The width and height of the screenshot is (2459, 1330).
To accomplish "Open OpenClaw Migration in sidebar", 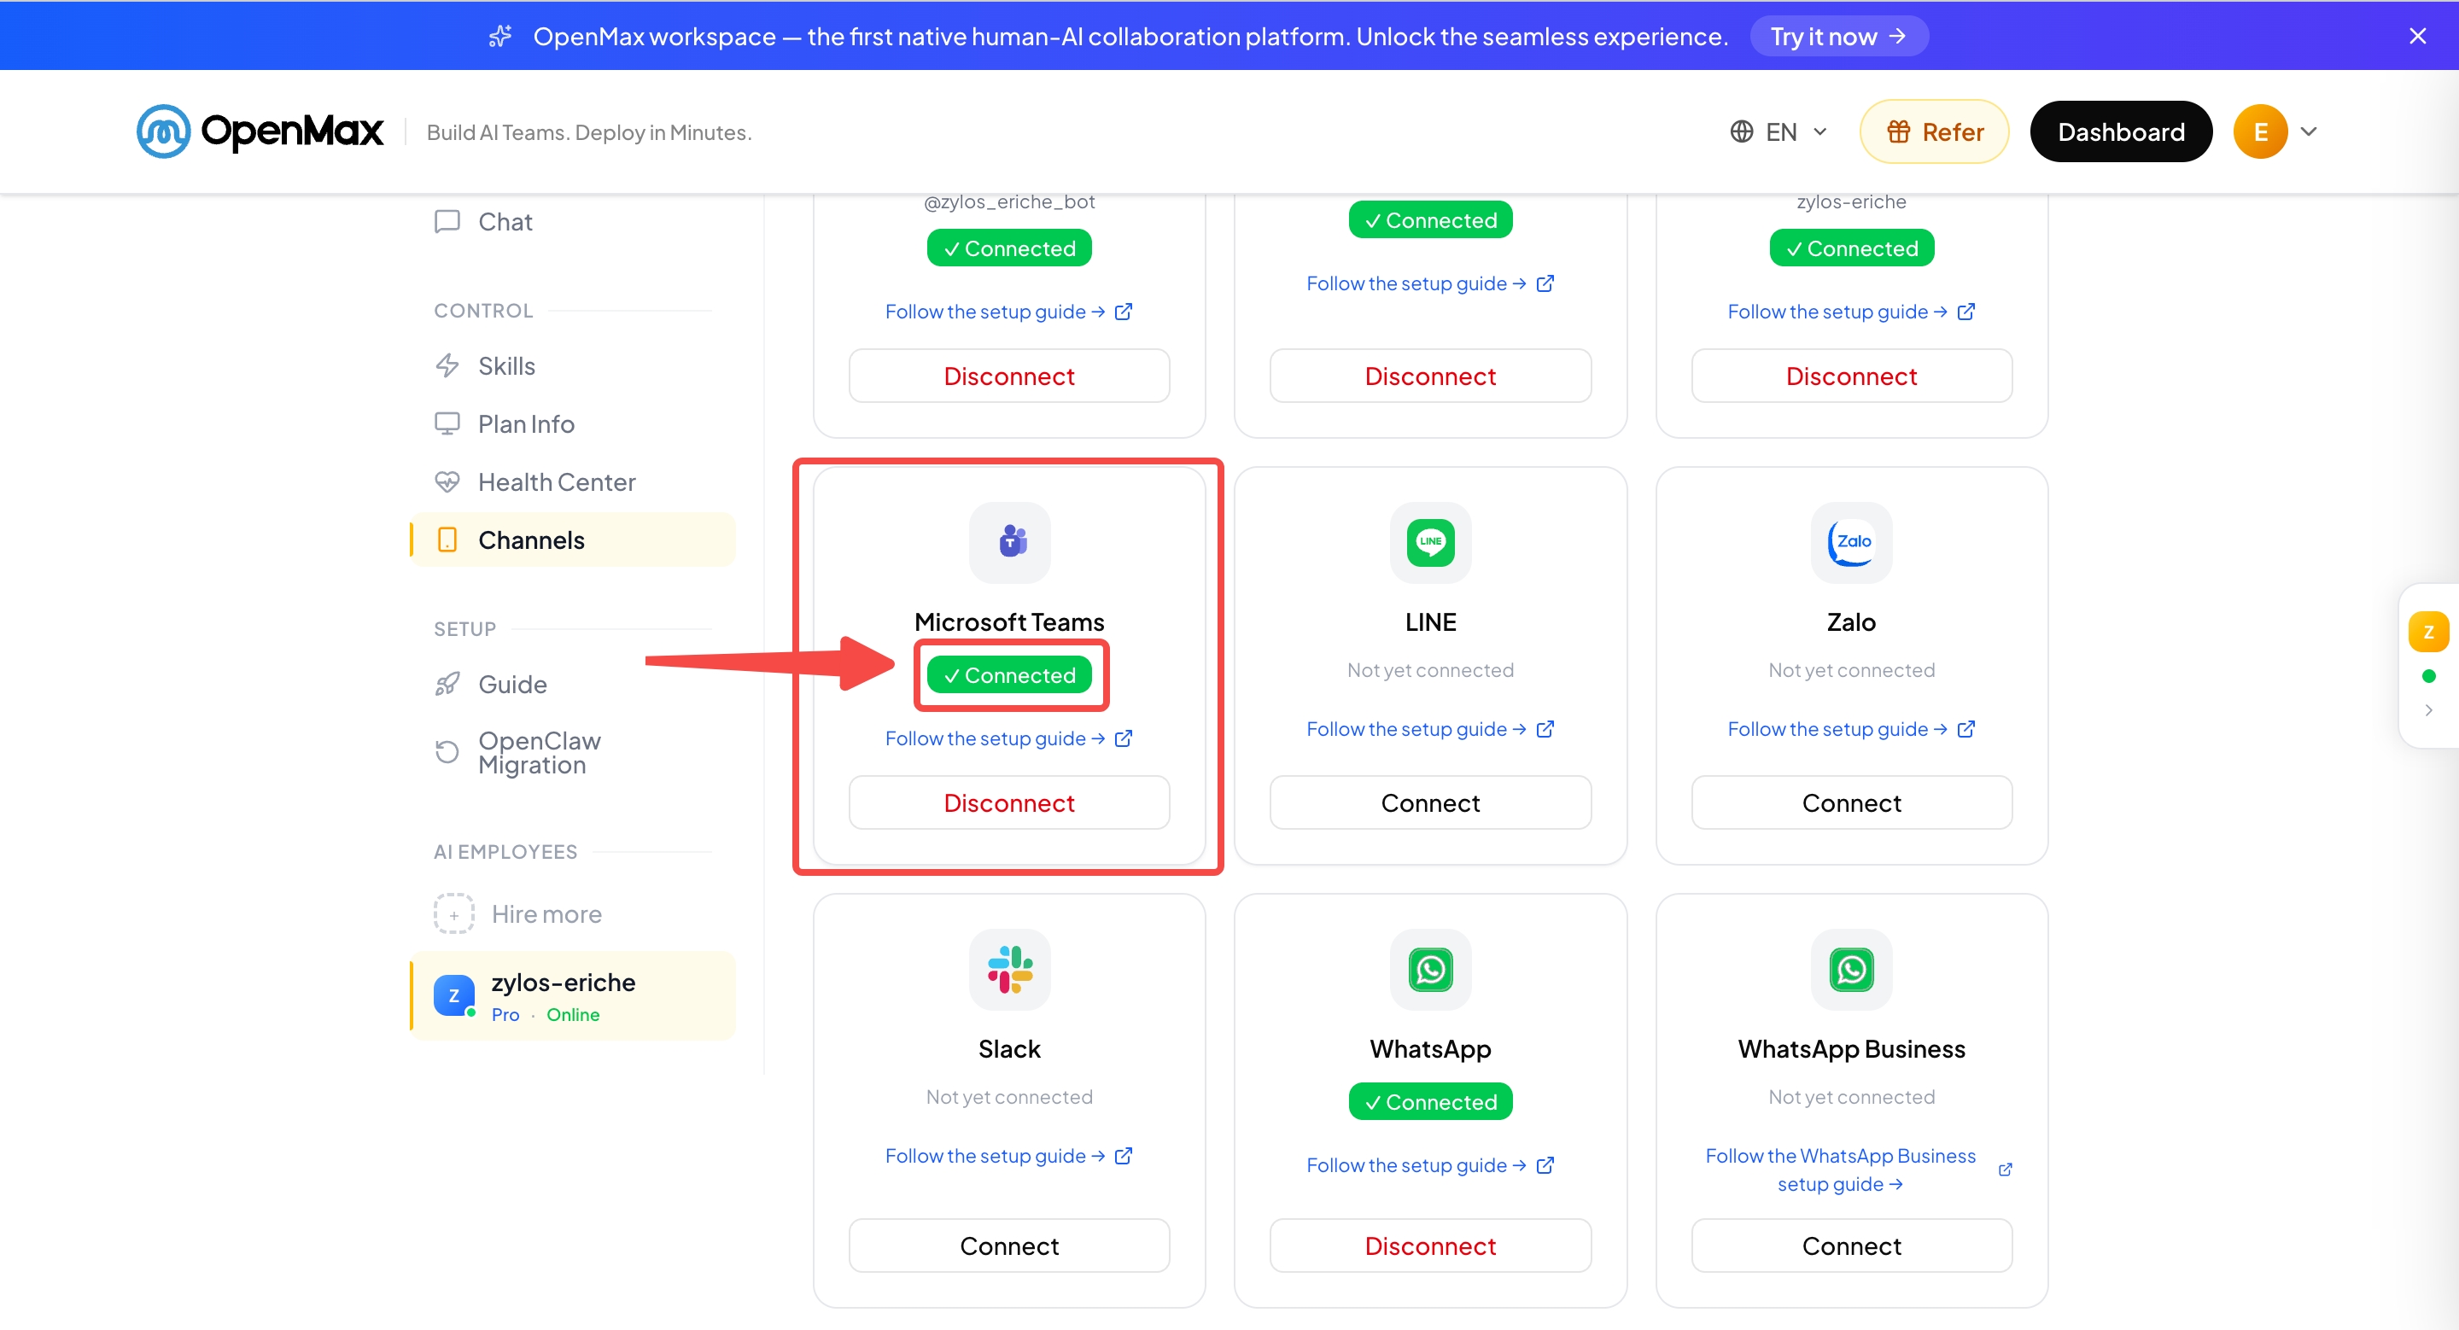I will pyautogui.click(x=573, y=753).
